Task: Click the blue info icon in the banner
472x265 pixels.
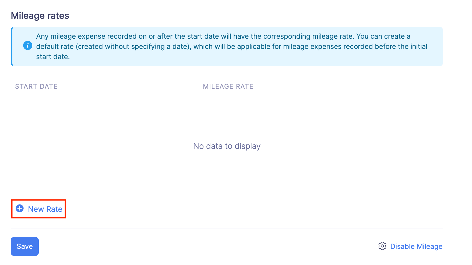Action: click(x=28, y=45)
